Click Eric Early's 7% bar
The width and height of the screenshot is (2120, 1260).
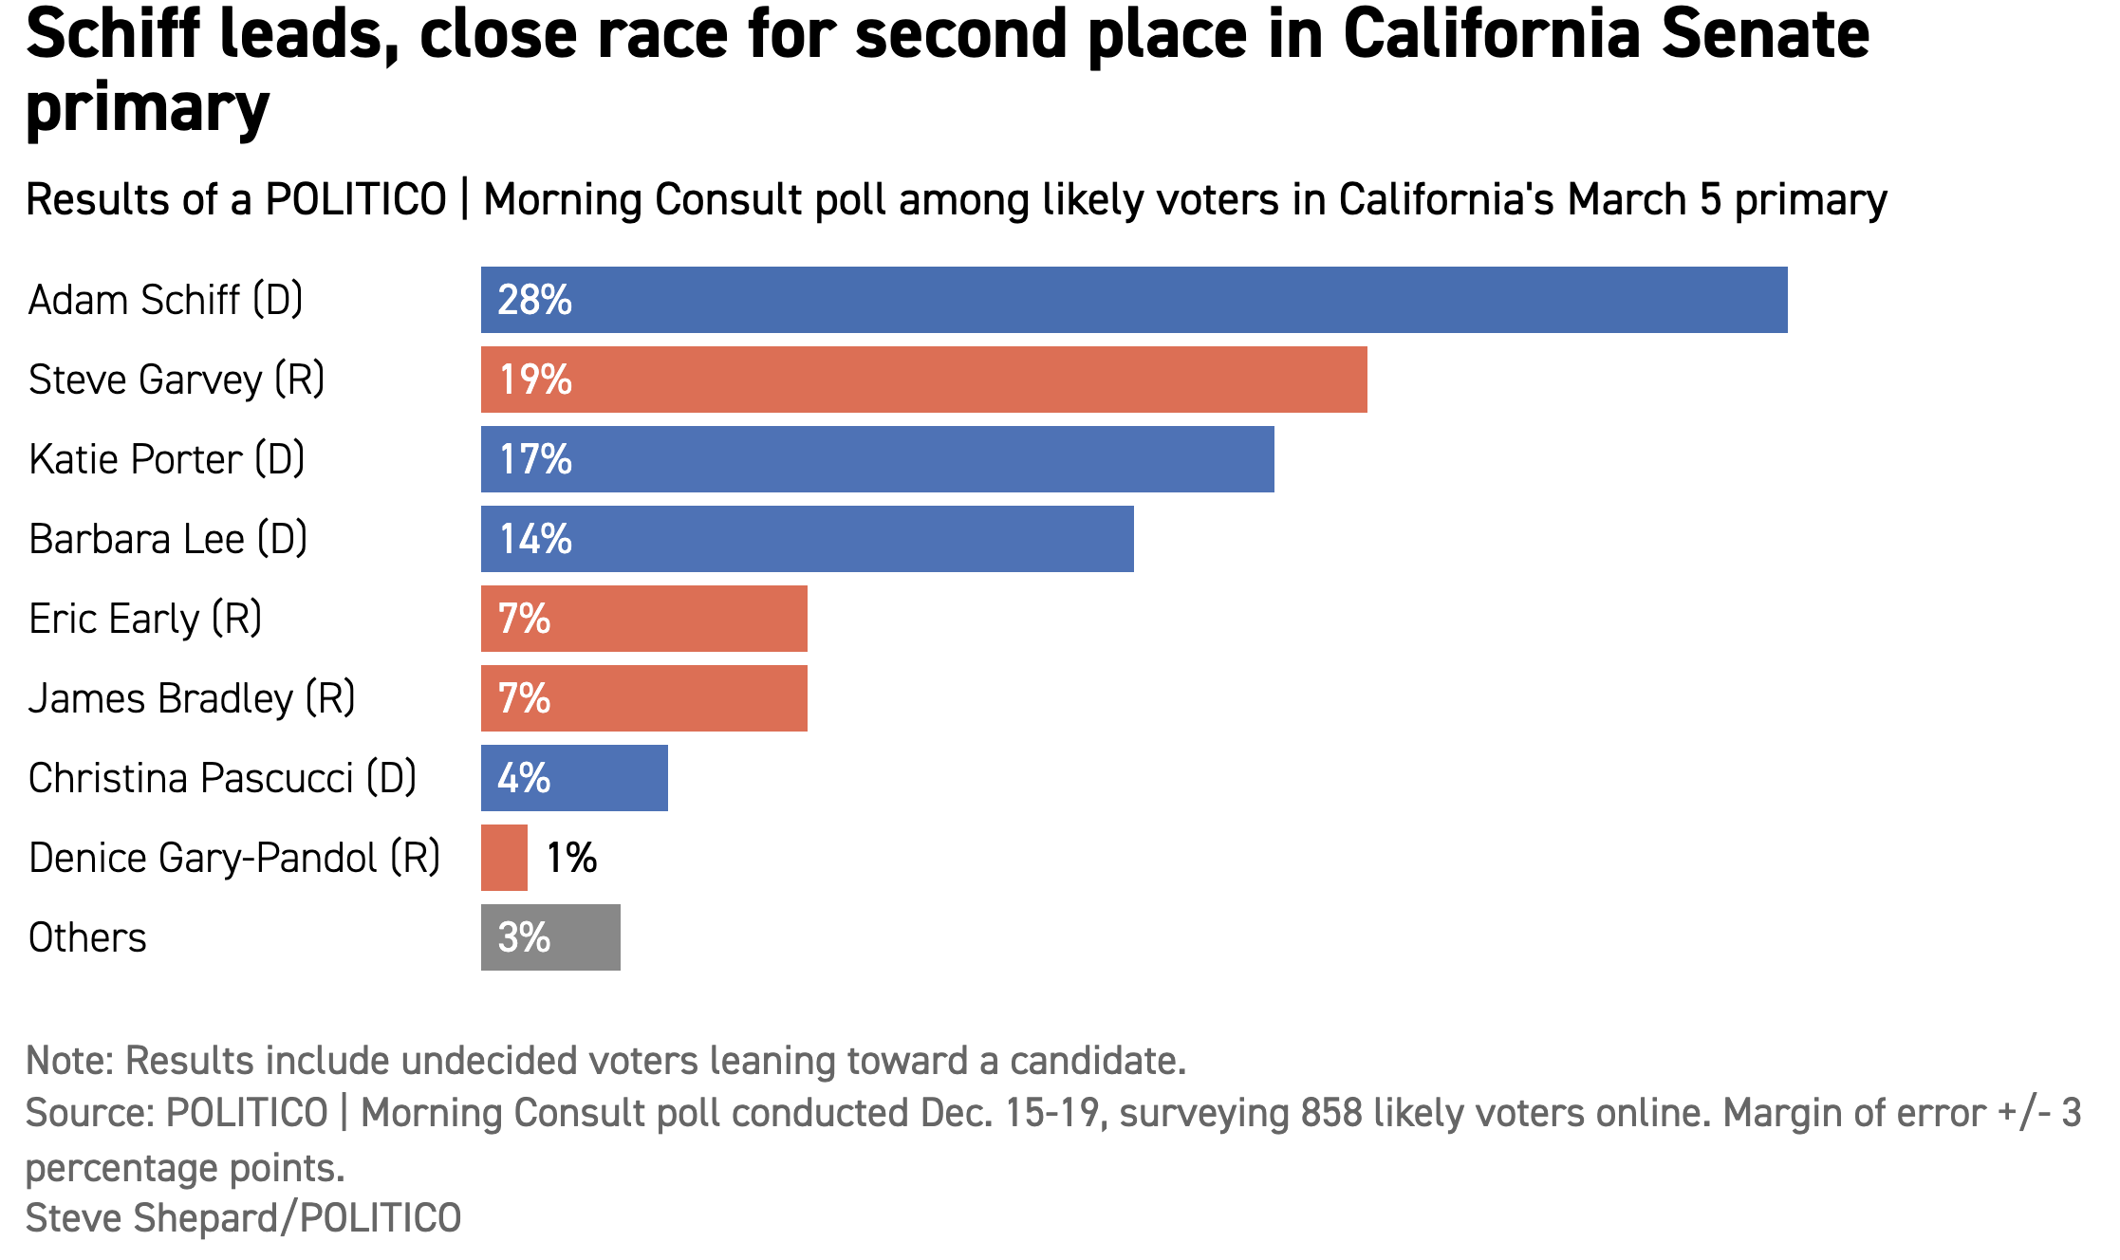click(x=643, y=619)
